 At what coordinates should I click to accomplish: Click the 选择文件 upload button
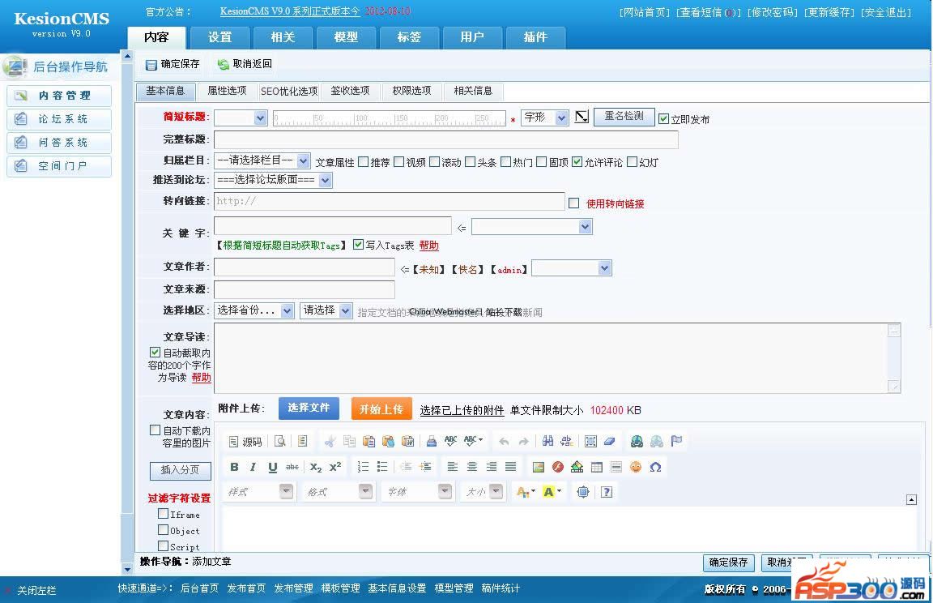click(x=309, y=408)
